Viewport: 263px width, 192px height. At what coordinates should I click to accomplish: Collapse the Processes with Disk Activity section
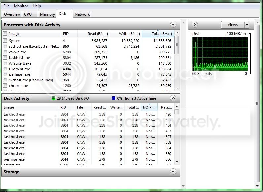point(173,25)
